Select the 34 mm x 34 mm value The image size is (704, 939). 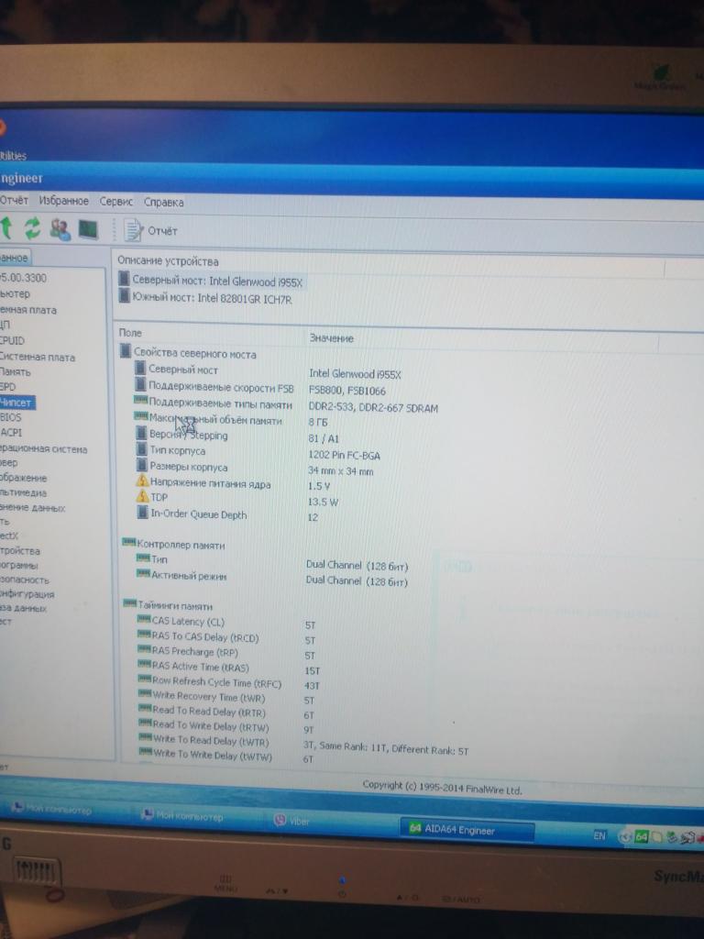(x=341, y=471)
